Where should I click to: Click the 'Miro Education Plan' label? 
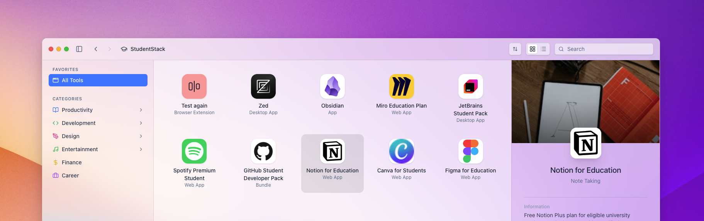point(402,106)
